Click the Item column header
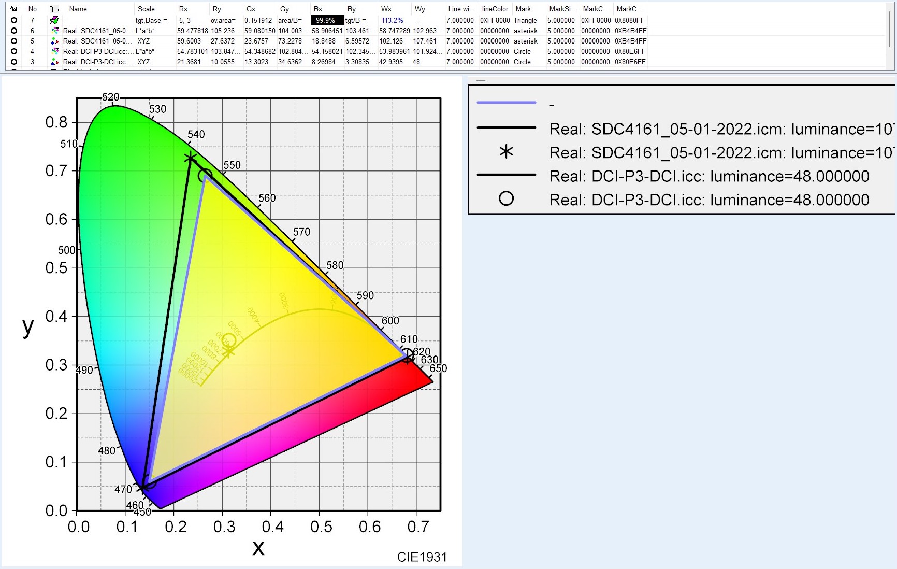The height and width of the screenshot is (569, 897). coord(54,9)
